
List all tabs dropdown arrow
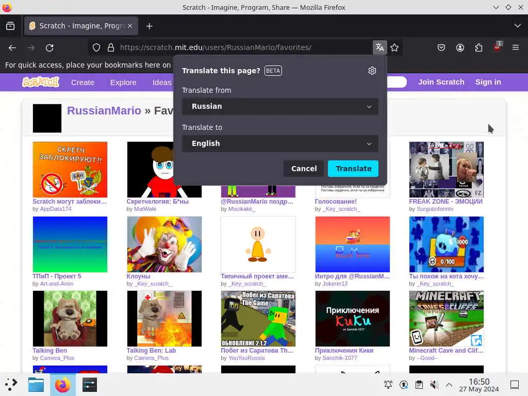click(x=518, y=26)
